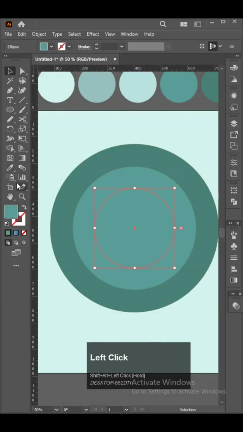The height and width of the screenshot is (432, 243).
Task: Pick the Eyedropper tool
Action: pyautogui.click(x=10, y=168)
